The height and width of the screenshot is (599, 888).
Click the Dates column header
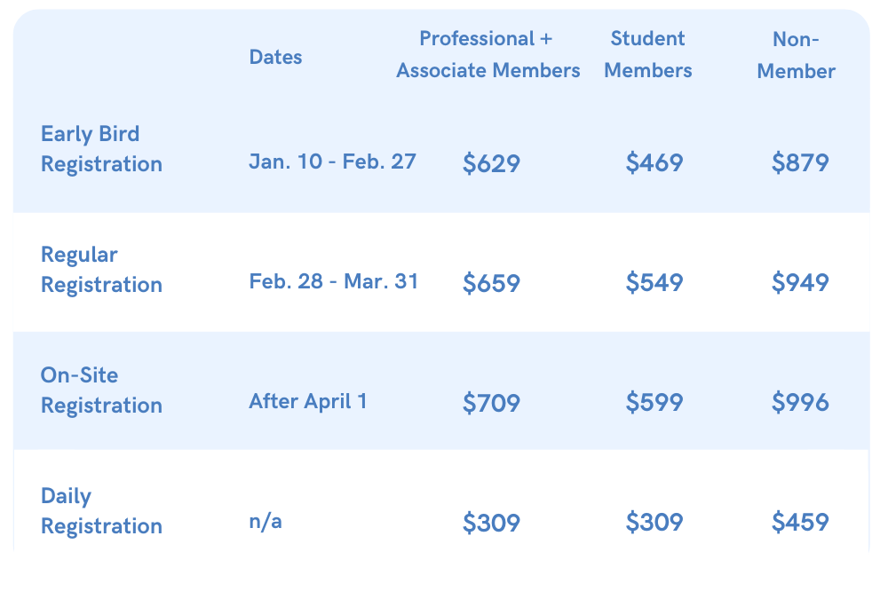275,57
